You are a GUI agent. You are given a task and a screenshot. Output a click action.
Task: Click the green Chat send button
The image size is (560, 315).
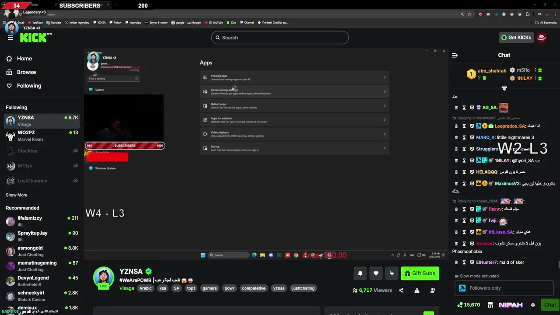pyautogui.click(x=550, y=305)
